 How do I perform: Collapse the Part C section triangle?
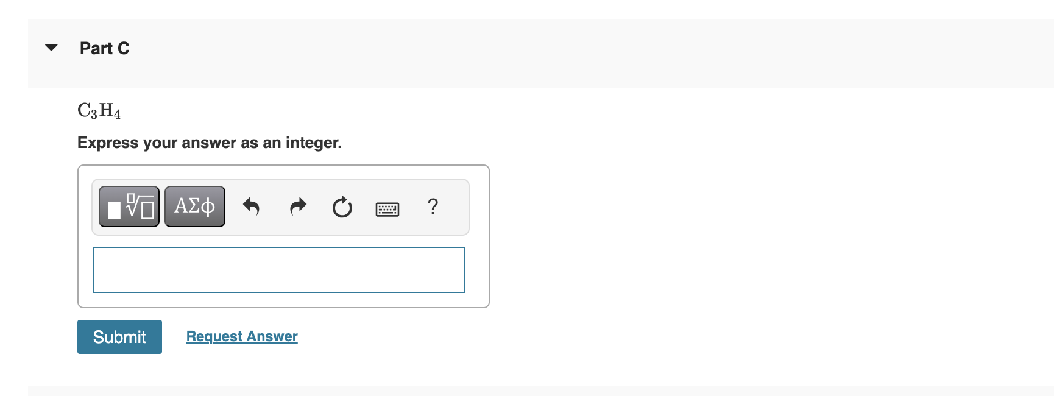coord(51,47)
